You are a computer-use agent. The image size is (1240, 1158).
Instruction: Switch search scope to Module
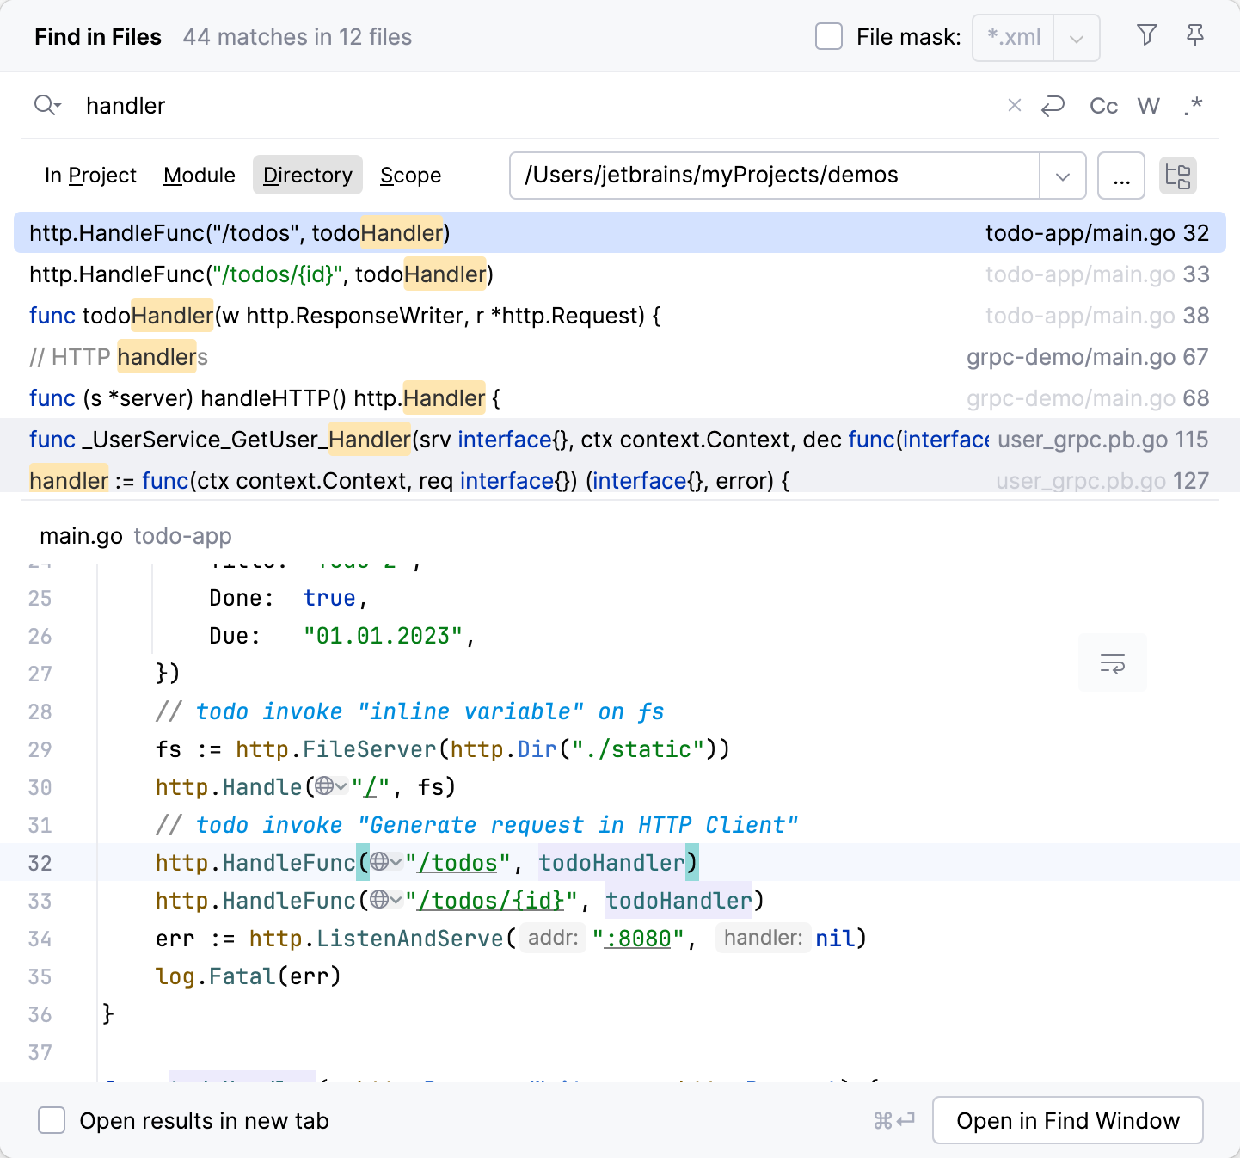pos(199,175)
